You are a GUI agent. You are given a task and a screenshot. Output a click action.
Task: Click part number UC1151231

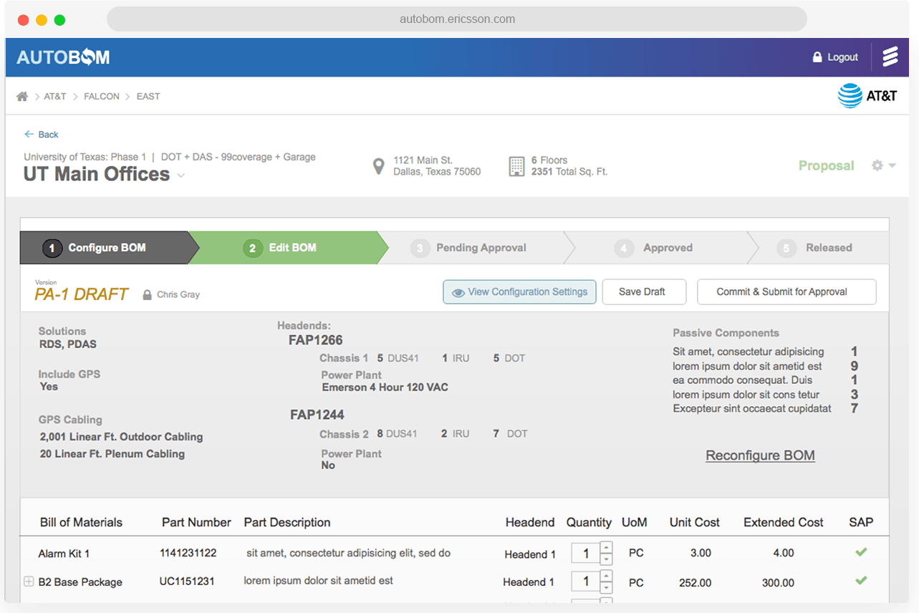click(187, 581)
